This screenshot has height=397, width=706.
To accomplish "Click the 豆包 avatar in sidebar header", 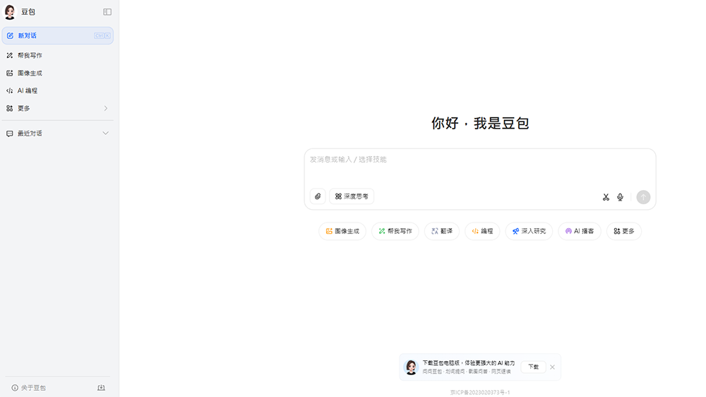I will click(10, 12).
